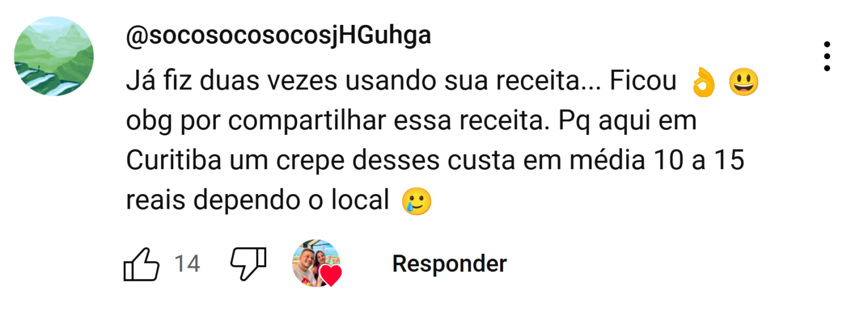This screenshot has width=868, height=312.
Task: Click the OK hand emoji
Action: coord(704,83)
